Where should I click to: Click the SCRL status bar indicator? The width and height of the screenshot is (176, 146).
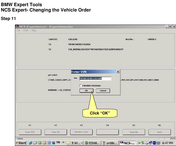click(x=173, y=139)
